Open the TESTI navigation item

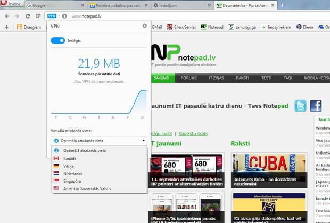coord(267,78)
